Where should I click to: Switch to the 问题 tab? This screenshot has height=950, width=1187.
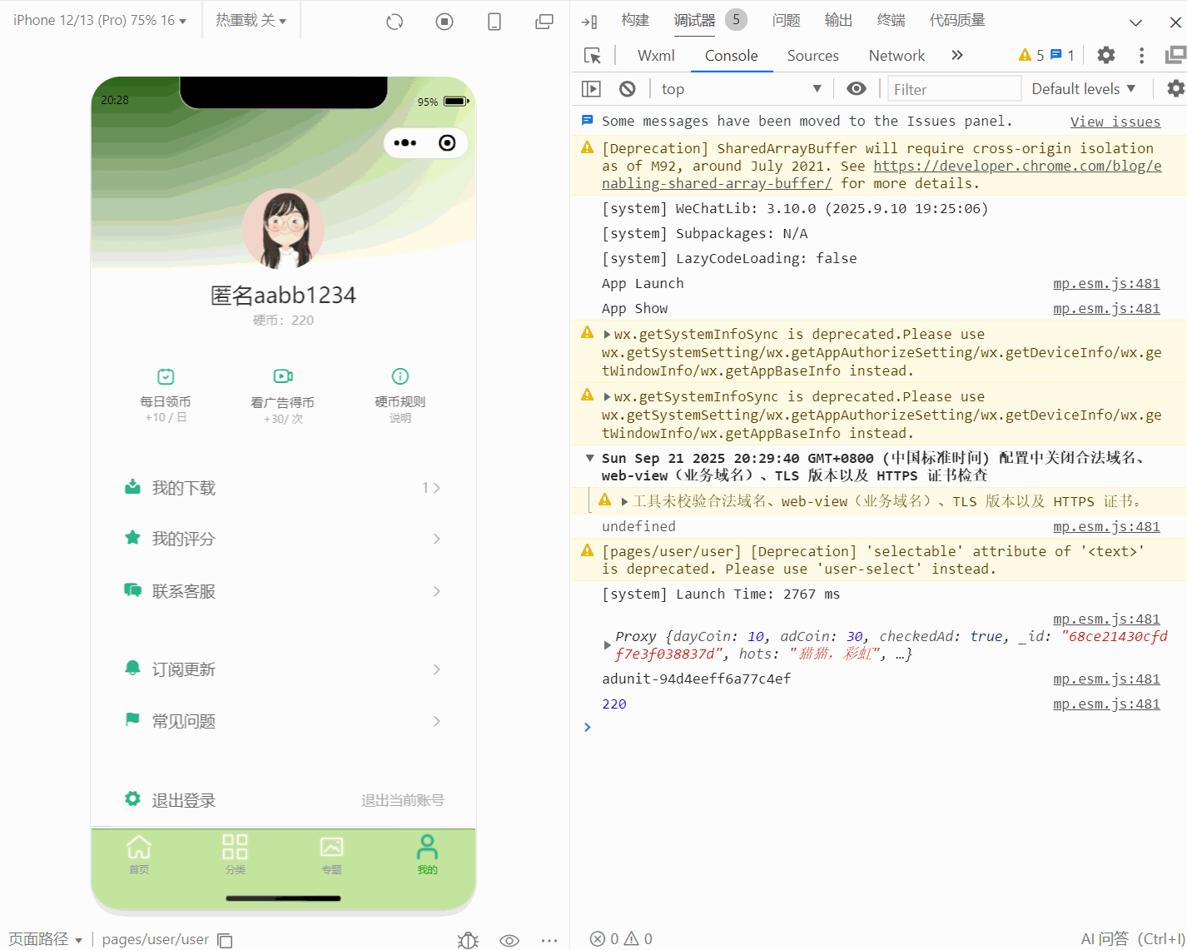786,20
